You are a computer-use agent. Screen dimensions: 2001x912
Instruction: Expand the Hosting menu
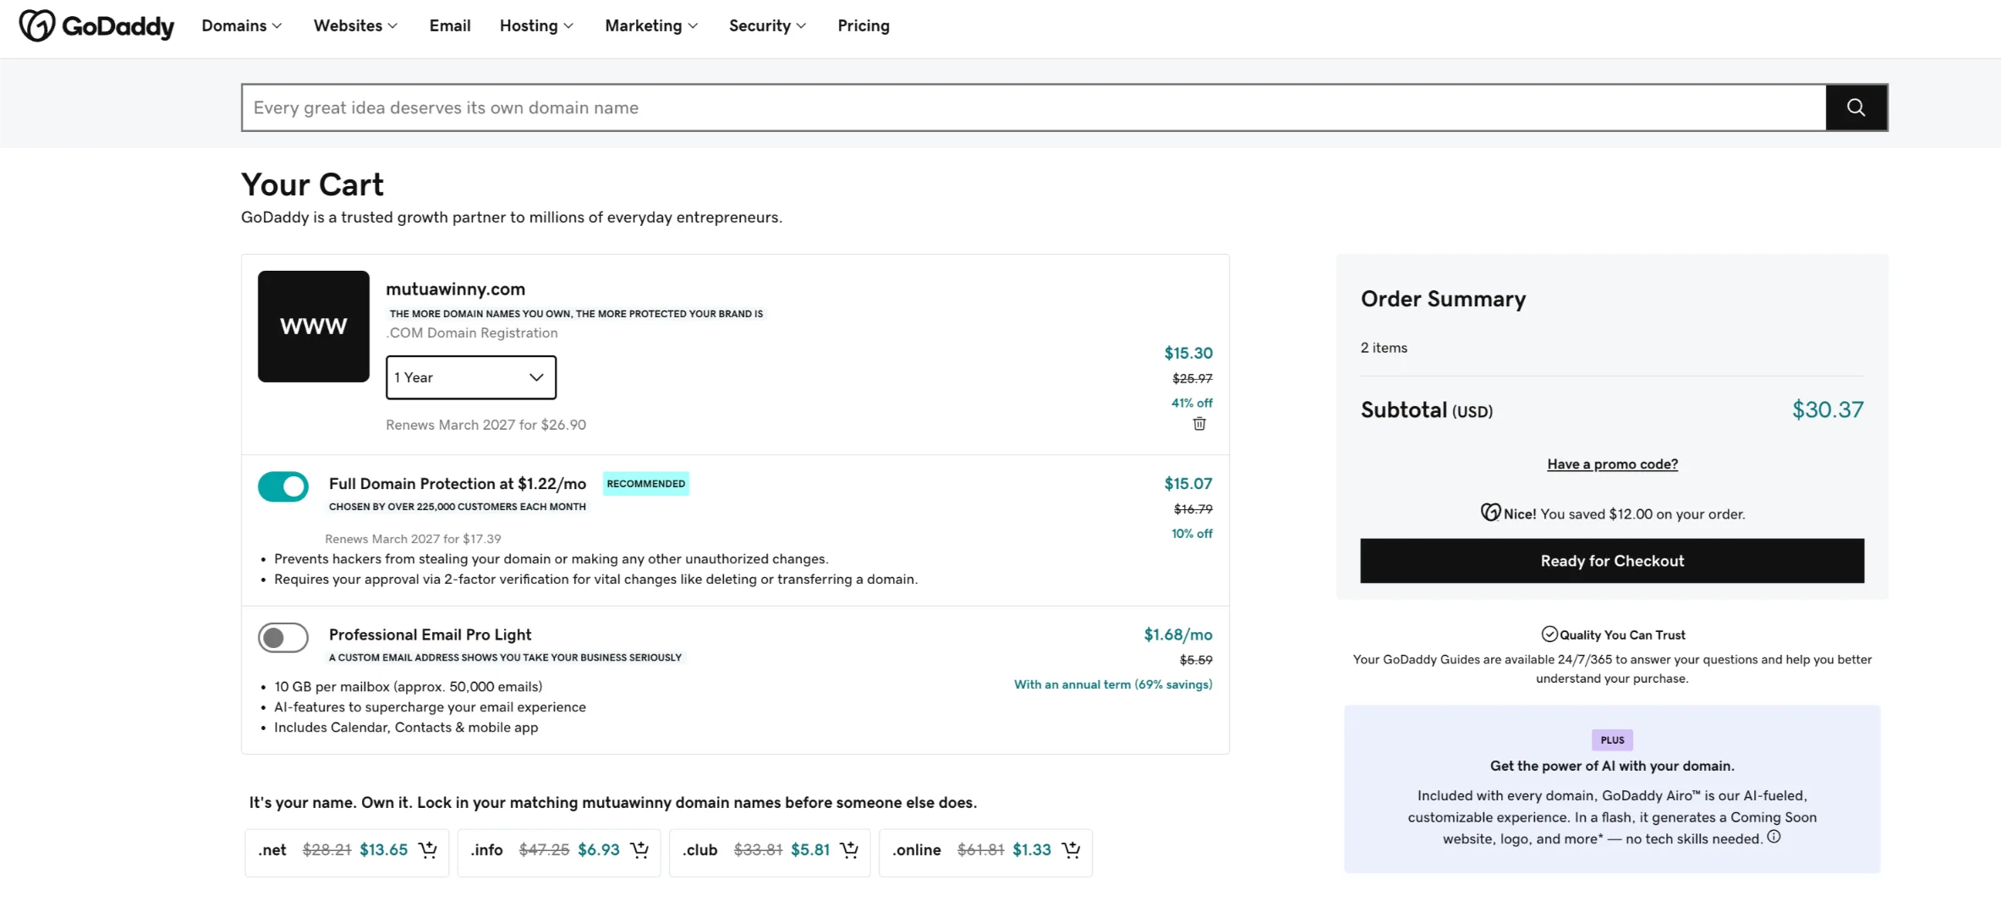coord(536,25)
